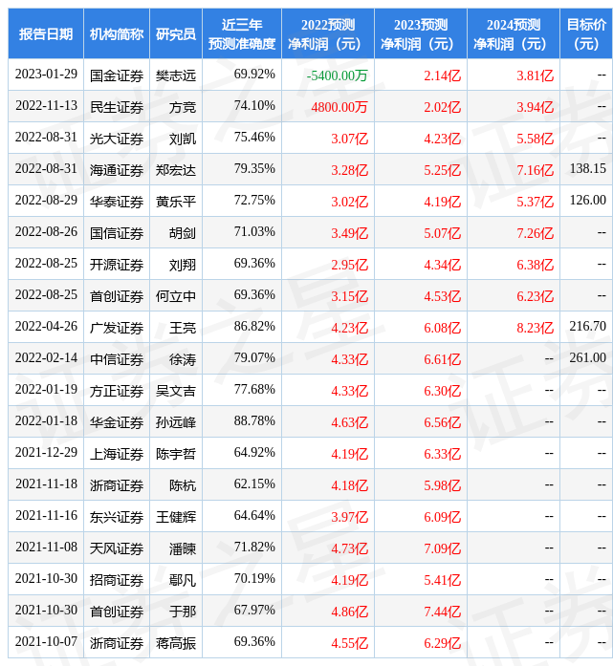613x666 pixels.
Task: Select 上海证券 institution cell
Action: click(x=117, y=454)
